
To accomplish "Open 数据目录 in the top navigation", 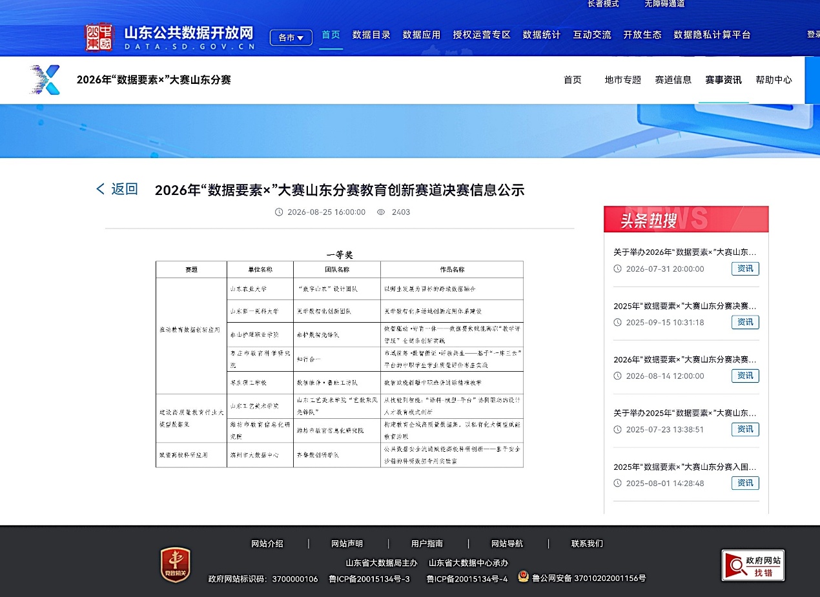I will [x=371, y=35].
